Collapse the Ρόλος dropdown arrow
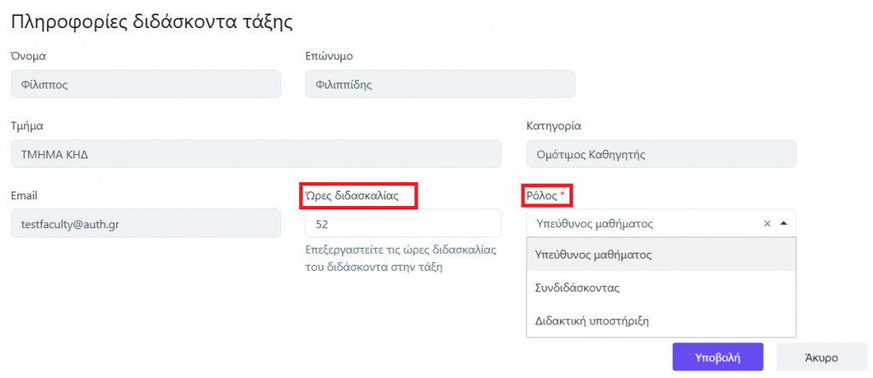This screenshot has height=378, width=873. coord(783,224)
